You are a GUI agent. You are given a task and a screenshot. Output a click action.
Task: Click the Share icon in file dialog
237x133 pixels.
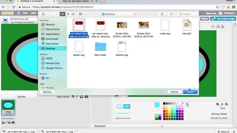162,14
